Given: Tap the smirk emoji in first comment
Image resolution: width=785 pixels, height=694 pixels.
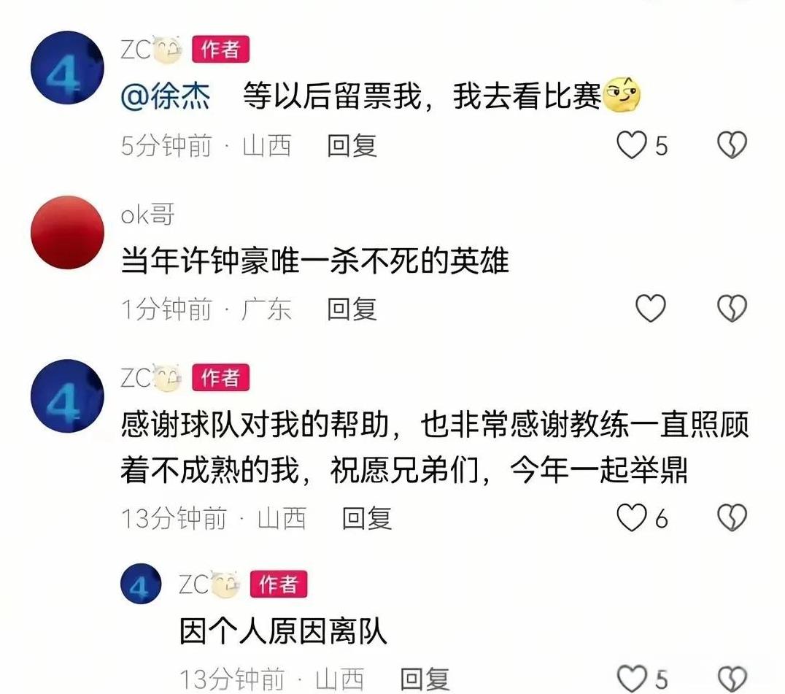Looking at the screenshot, I should click(622, 95).
